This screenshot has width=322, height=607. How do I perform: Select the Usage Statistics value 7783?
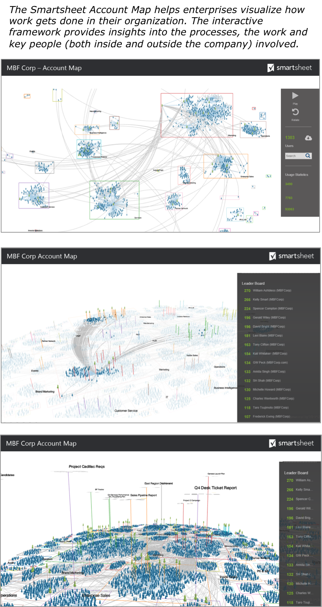[289, 198]
